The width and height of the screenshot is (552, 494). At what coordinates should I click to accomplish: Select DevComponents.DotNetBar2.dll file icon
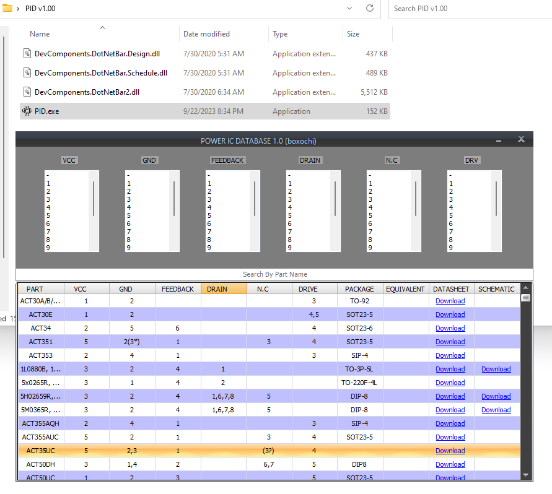[27, 92]
